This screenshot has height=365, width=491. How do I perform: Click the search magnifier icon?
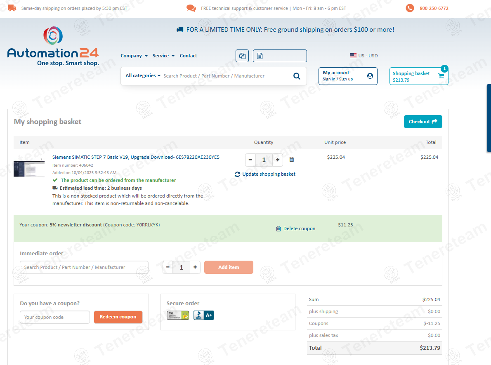297,76
